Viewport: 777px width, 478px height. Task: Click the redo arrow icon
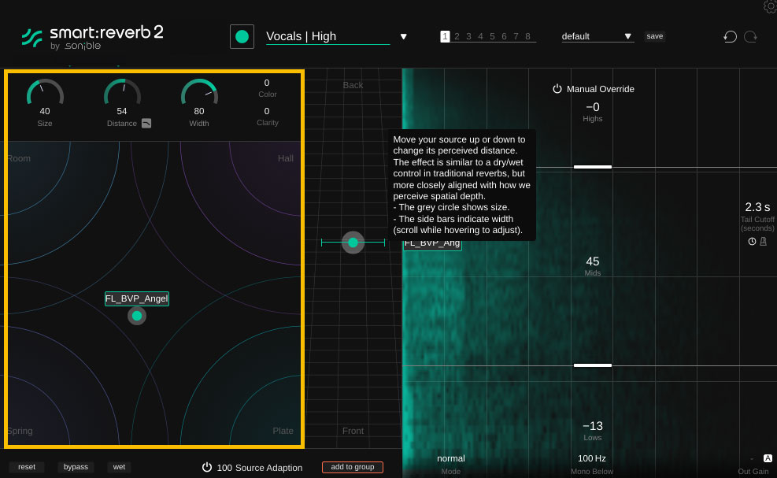tap(751, 37)
